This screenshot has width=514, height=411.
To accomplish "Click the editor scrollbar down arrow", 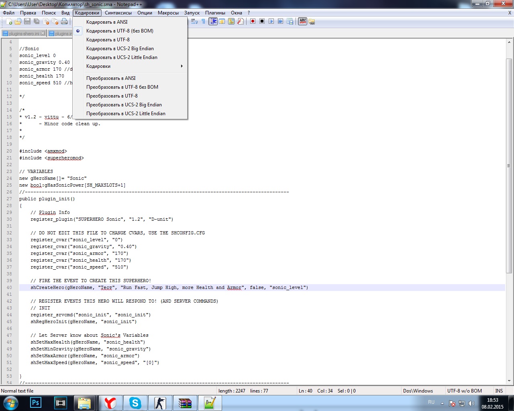I will pos(509,381).
